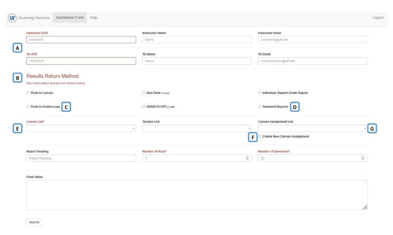Image resolution: width=393 pixels, height=235 pixels.
Task: Click the Scanning Services brand text
Action: 34,18
